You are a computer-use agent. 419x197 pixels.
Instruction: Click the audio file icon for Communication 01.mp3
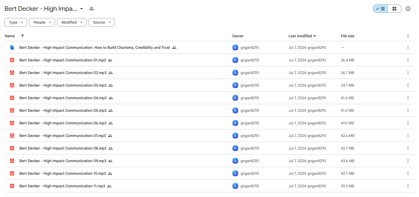12,60
